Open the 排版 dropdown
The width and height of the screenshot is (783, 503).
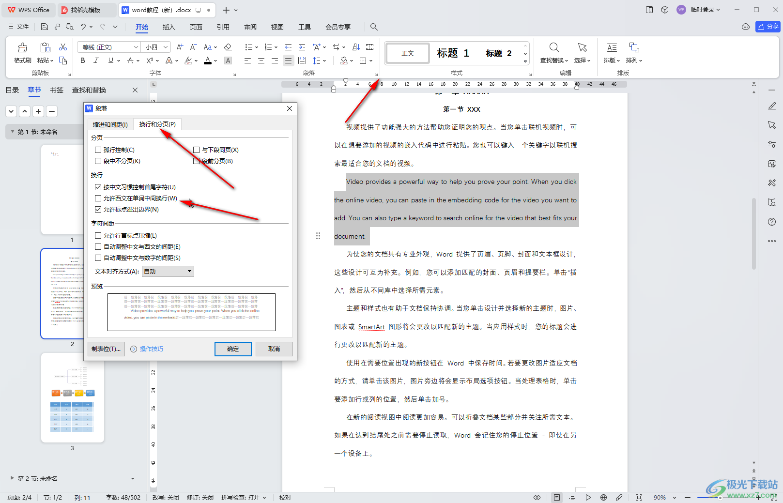[x=612, y=61]
